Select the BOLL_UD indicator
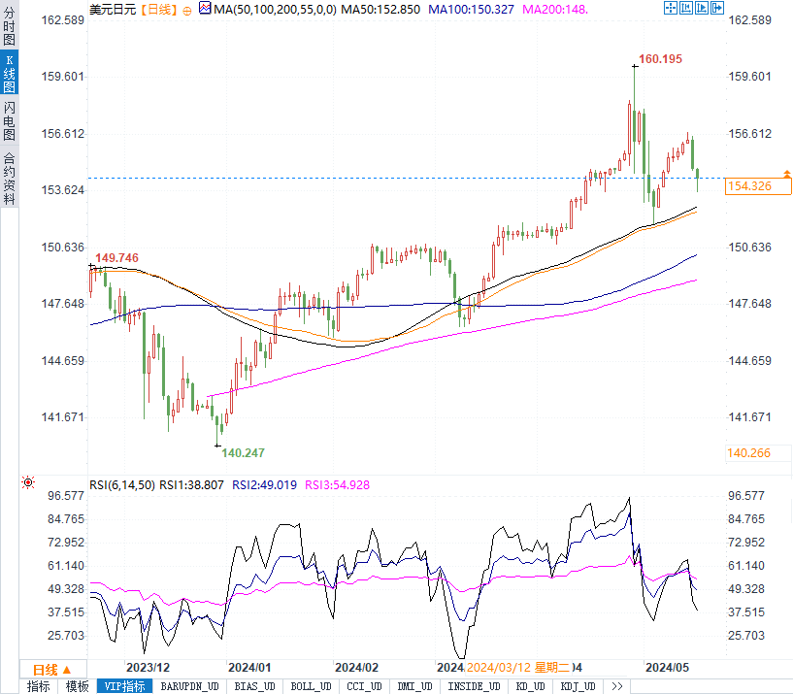 coord(310,686)
